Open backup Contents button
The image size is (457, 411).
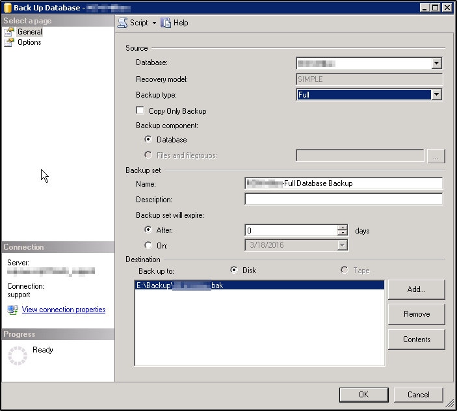tap(416, 339)
